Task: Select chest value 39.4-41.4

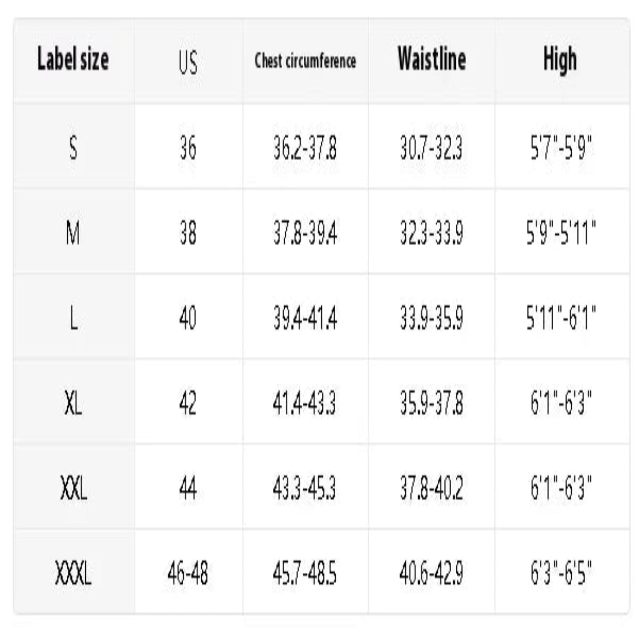Action: tap(305, 318)
